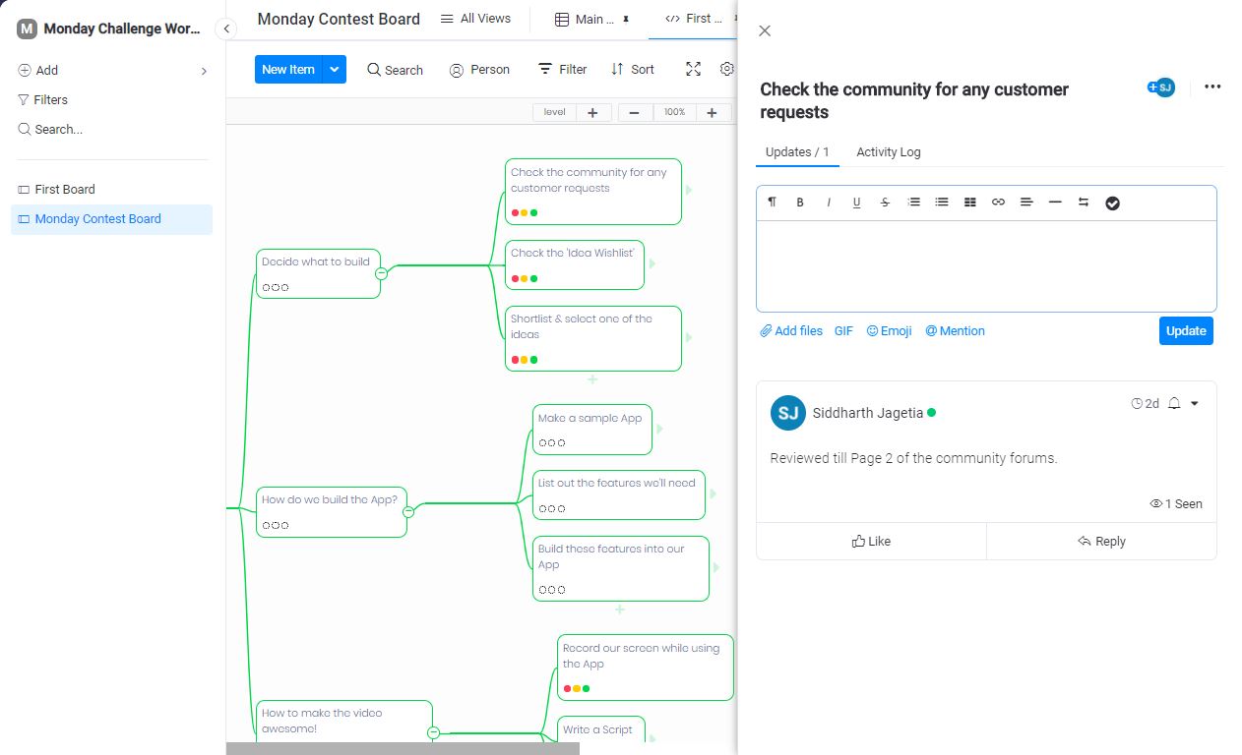The image size is (1242, 755).
Task: Attach files with Add files
Action: point(791,330)
